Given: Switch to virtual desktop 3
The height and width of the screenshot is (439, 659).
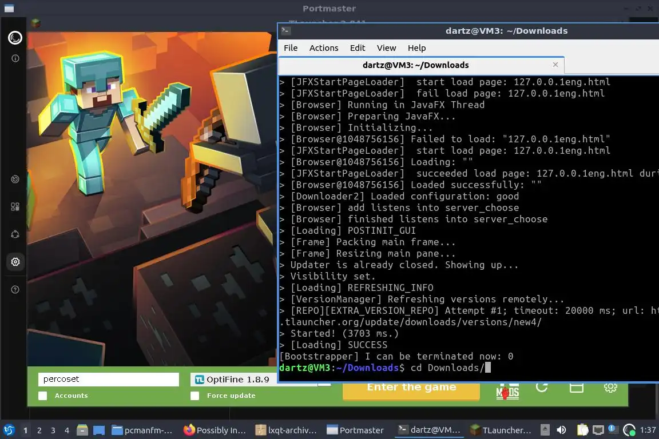Looking at the screenshot, I should (53, 430).
